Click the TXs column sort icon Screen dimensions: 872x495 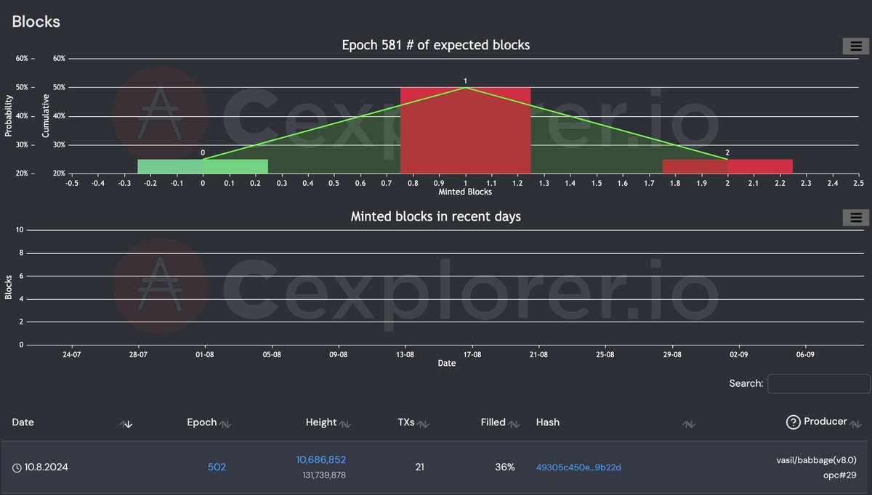point(423,423)
